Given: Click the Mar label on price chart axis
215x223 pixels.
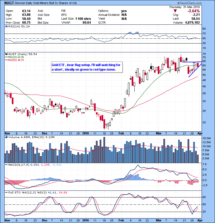Looking at the screenshot, I should point(159,133).
